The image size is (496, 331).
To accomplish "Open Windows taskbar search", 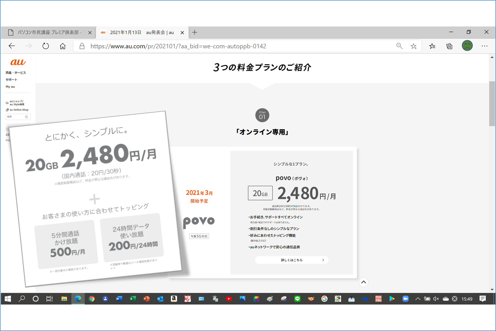I will pyautogui.click(x=22, y=299).
